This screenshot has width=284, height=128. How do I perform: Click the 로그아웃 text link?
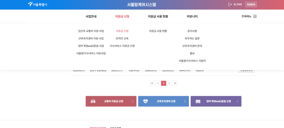click(237, 5)
